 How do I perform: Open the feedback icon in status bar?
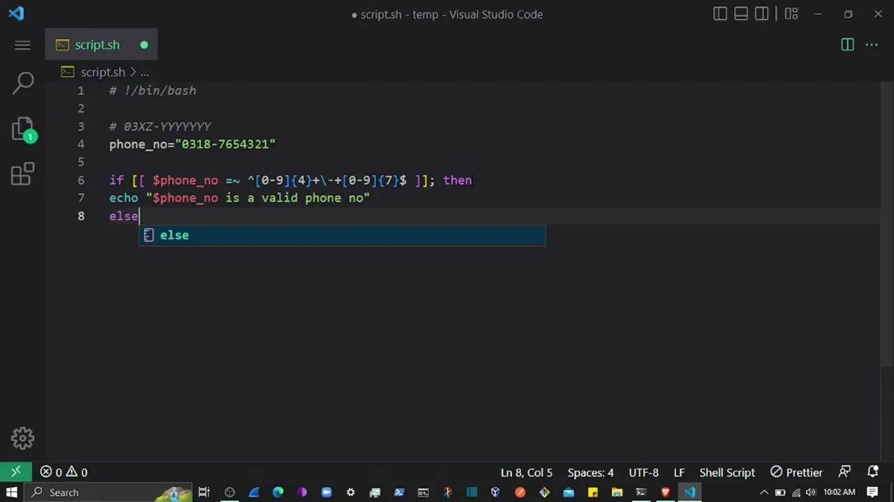[844, 472]
